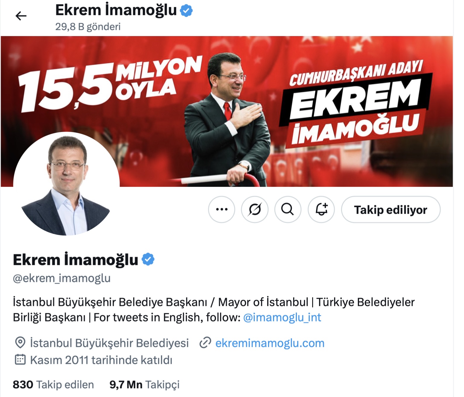Click the Grok profile summary icon
Image resolution: width=464 pixels, height=397 pixels.
255,209
